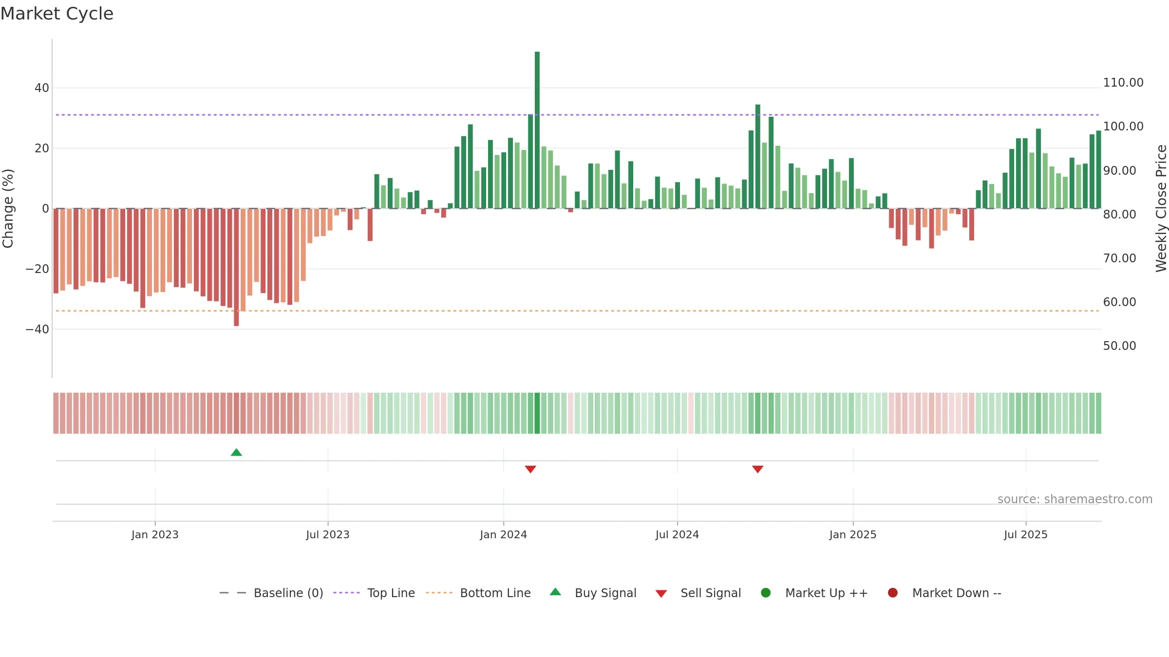Viewport: 1169px width, 657px height.
Task: Click the Jan 2024 axis label
Action: point(504,534)
